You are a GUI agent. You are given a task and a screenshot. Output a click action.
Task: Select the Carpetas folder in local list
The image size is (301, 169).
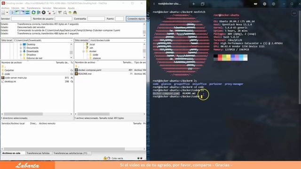point(9,70)
